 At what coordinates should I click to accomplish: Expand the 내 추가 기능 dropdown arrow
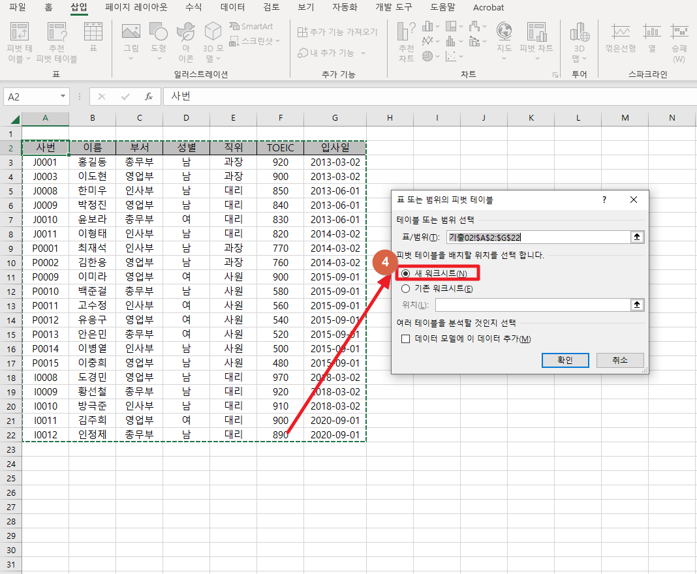(x=363, y=53)
